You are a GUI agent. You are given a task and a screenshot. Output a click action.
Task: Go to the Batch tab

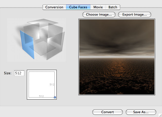[113, 7]
